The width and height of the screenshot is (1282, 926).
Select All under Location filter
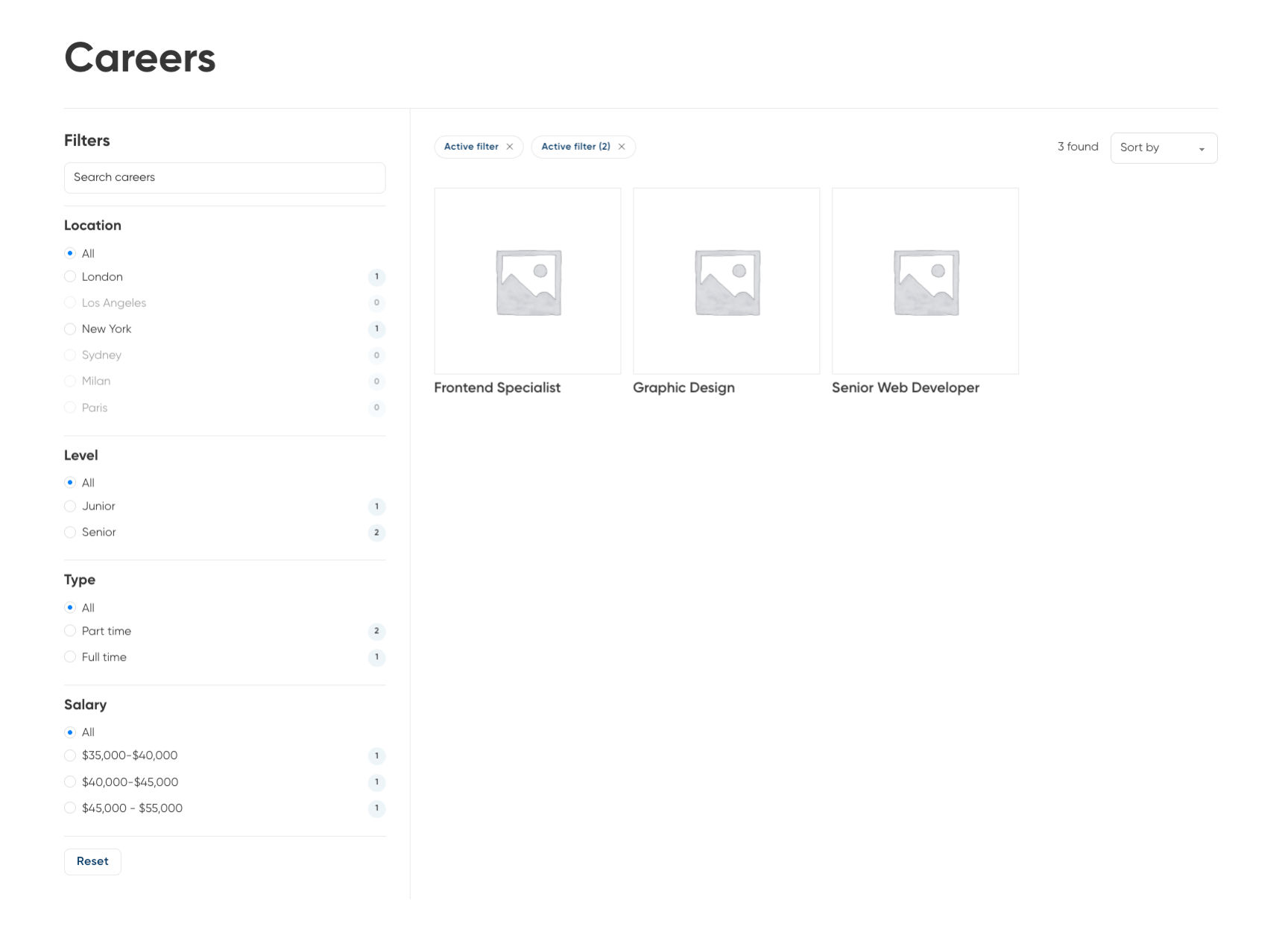pos(70,254)
